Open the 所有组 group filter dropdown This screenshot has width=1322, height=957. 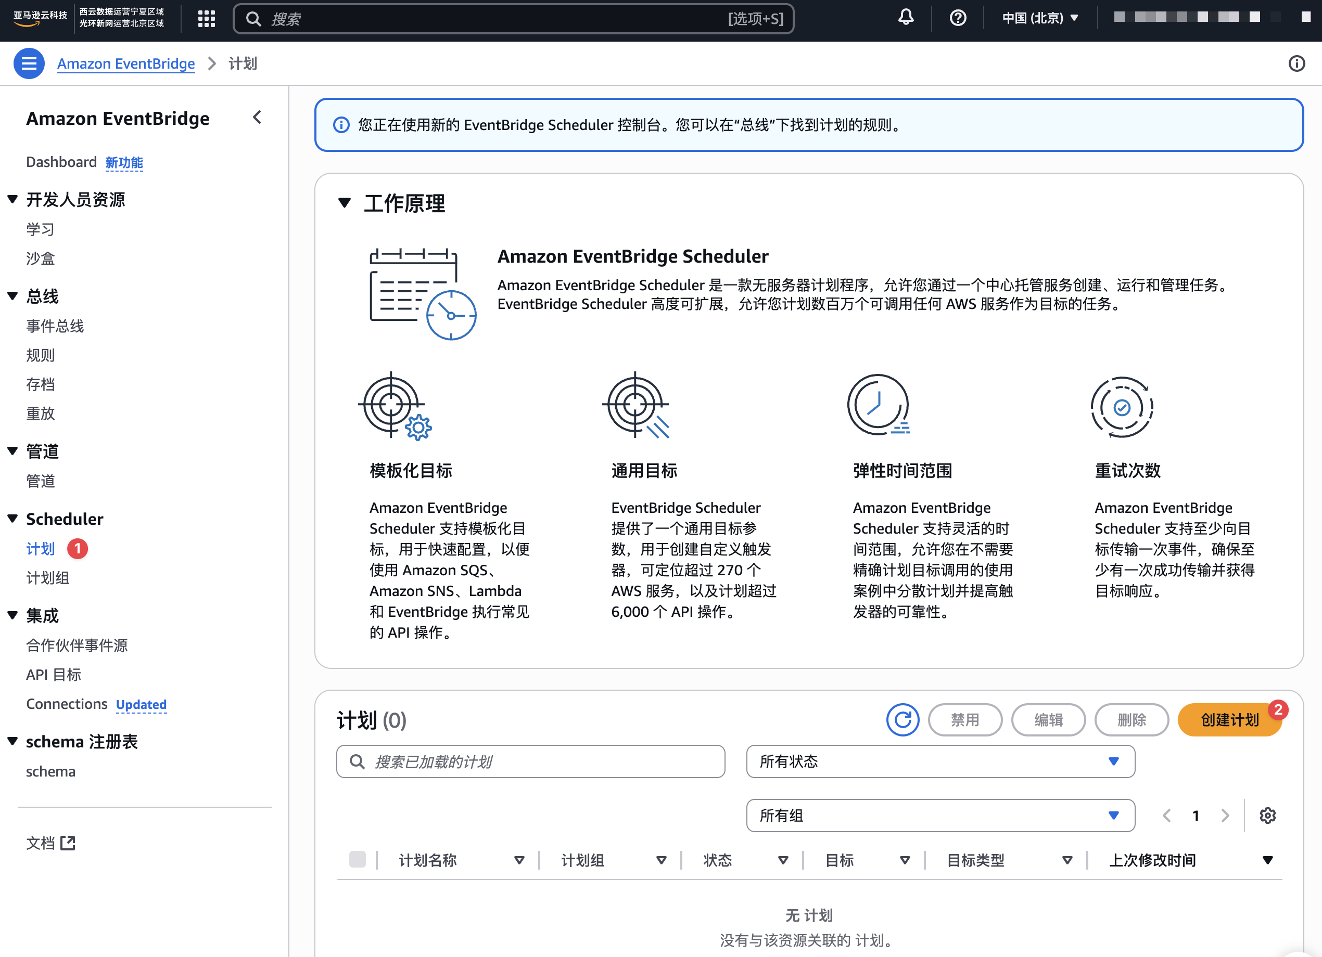pos(940,816)
